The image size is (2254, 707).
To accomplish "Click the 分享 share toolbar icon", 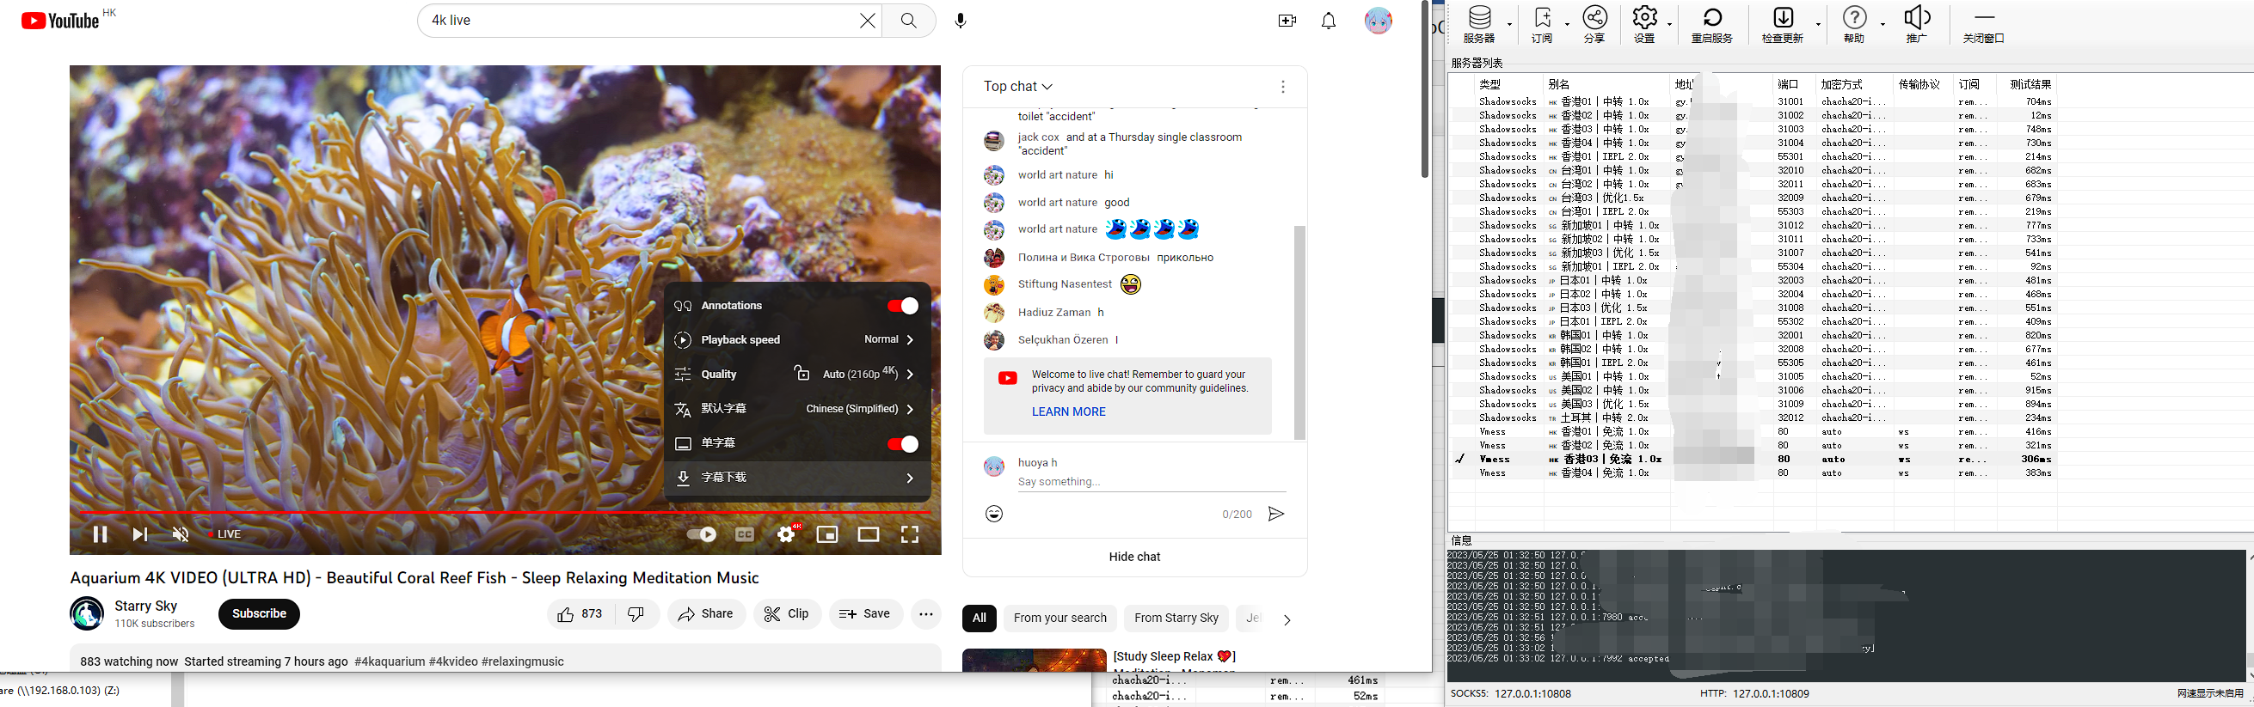I will pos(1594,23).
